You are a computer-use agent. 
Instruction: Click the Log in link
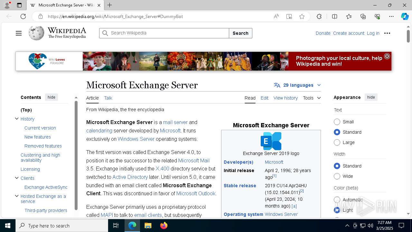pyautogui.click(x=373, y=33)
